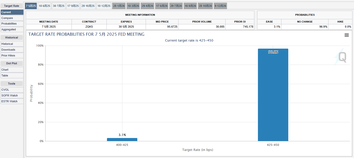354x158 pixels.
Task: Click the 425-450 probability bar
Action: [273, 95]
